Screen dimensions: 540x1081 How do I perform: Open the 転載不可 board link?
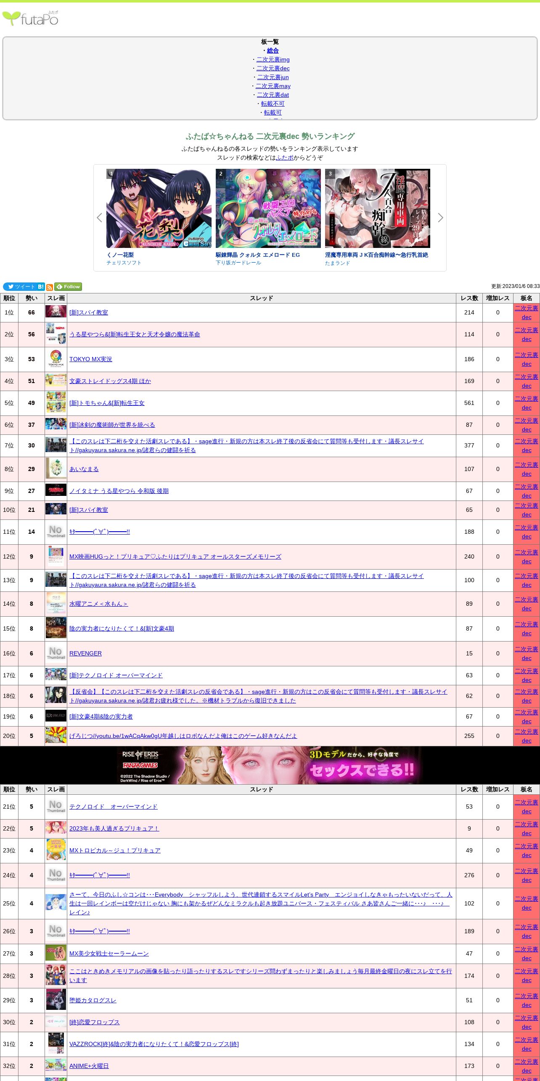(x=273, y=104)
